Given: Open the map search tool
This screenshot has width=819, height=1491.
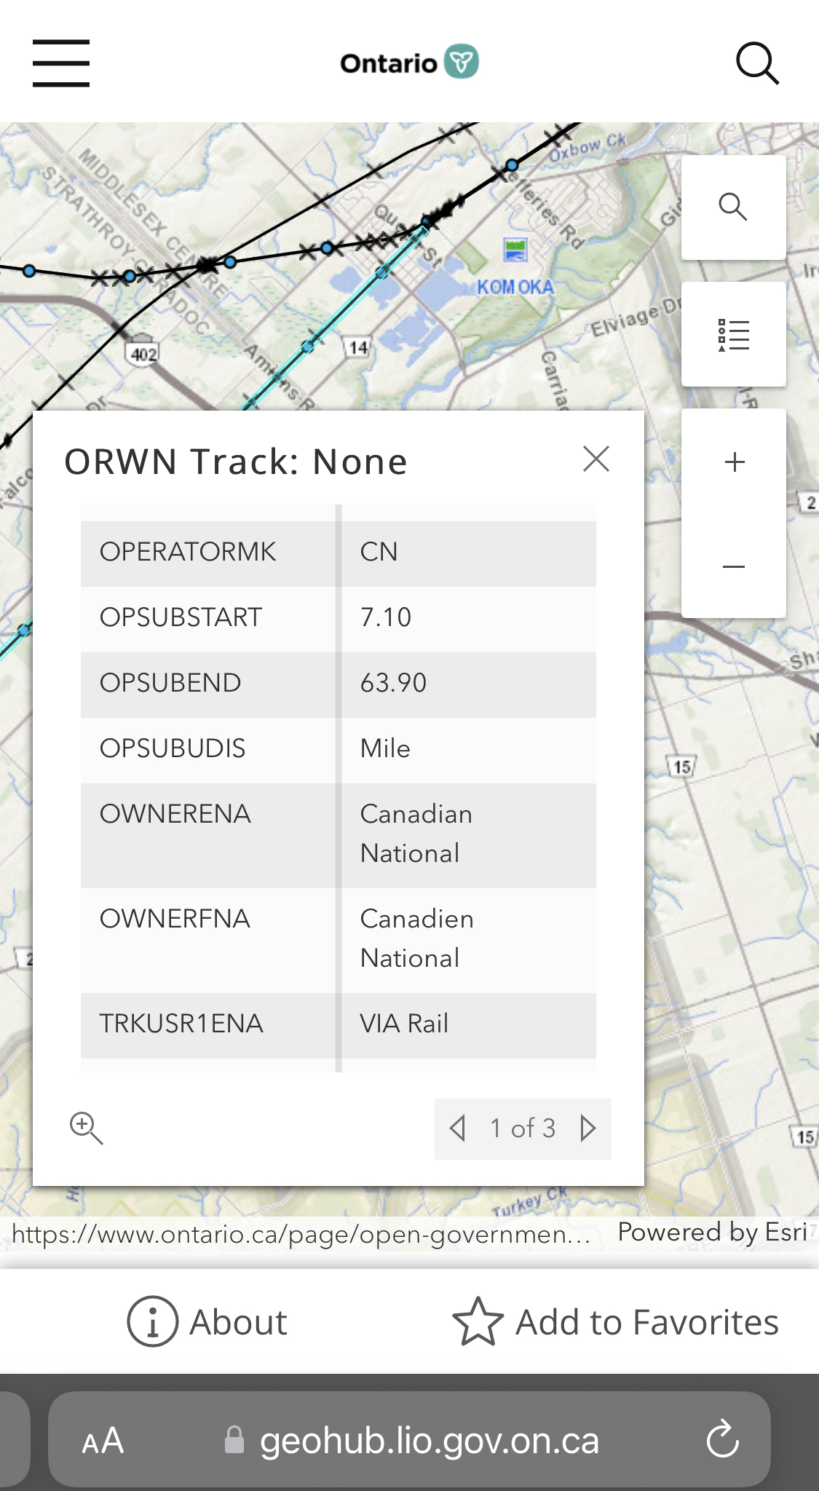Looking at the screenshot, I should 733,207.
